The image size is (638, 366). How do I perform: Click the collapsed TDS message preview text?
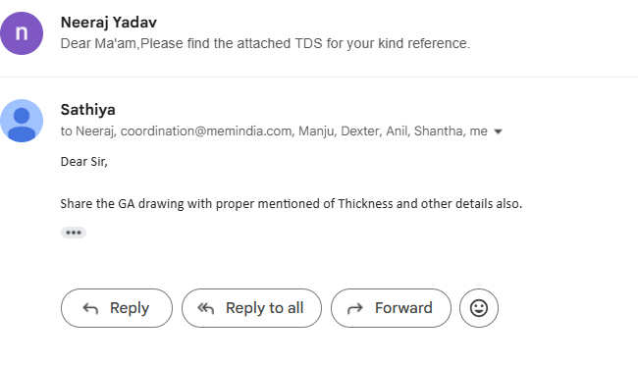pyautogui.click(x=265, y=43)
